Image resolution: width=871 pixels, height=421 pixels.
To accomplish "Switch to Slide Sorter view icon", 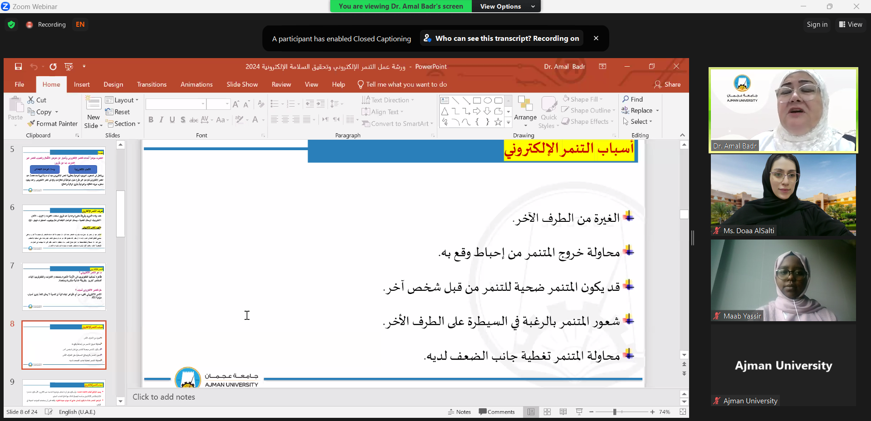I will point(547,412).
